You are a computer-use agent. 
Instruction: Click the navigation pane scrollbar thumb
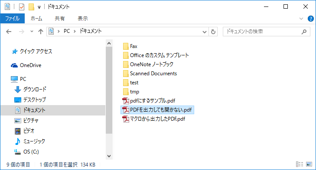109,90
